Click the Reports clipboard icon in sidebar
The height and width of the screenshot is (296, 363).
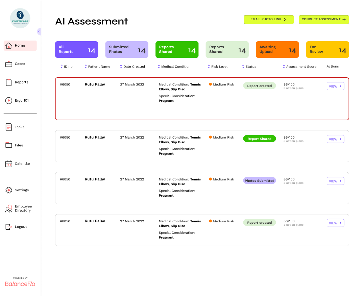pyautogui.click(x=8, y=82)
